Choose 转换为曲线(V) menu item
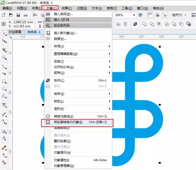 pos(78,116)
